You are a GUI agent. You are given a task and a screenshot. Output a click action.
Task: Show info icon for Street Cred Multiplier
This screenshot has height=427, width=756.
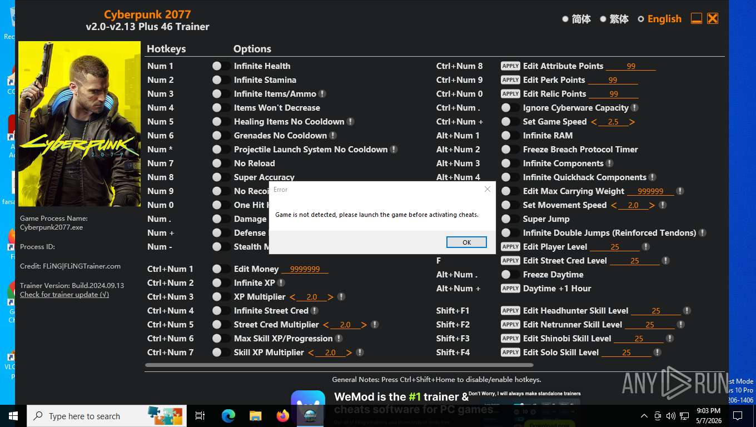pyautogui.click(x=375, y=324)
